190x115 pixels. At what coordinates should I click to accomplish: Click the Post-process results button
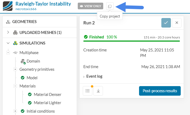[x=160, y=91]
